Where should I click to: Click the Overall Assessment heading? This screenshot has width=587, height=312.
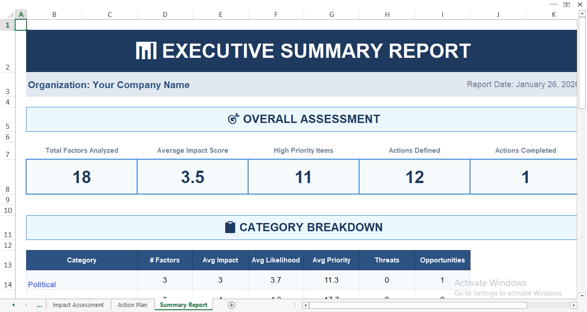(x=301, y=119)
